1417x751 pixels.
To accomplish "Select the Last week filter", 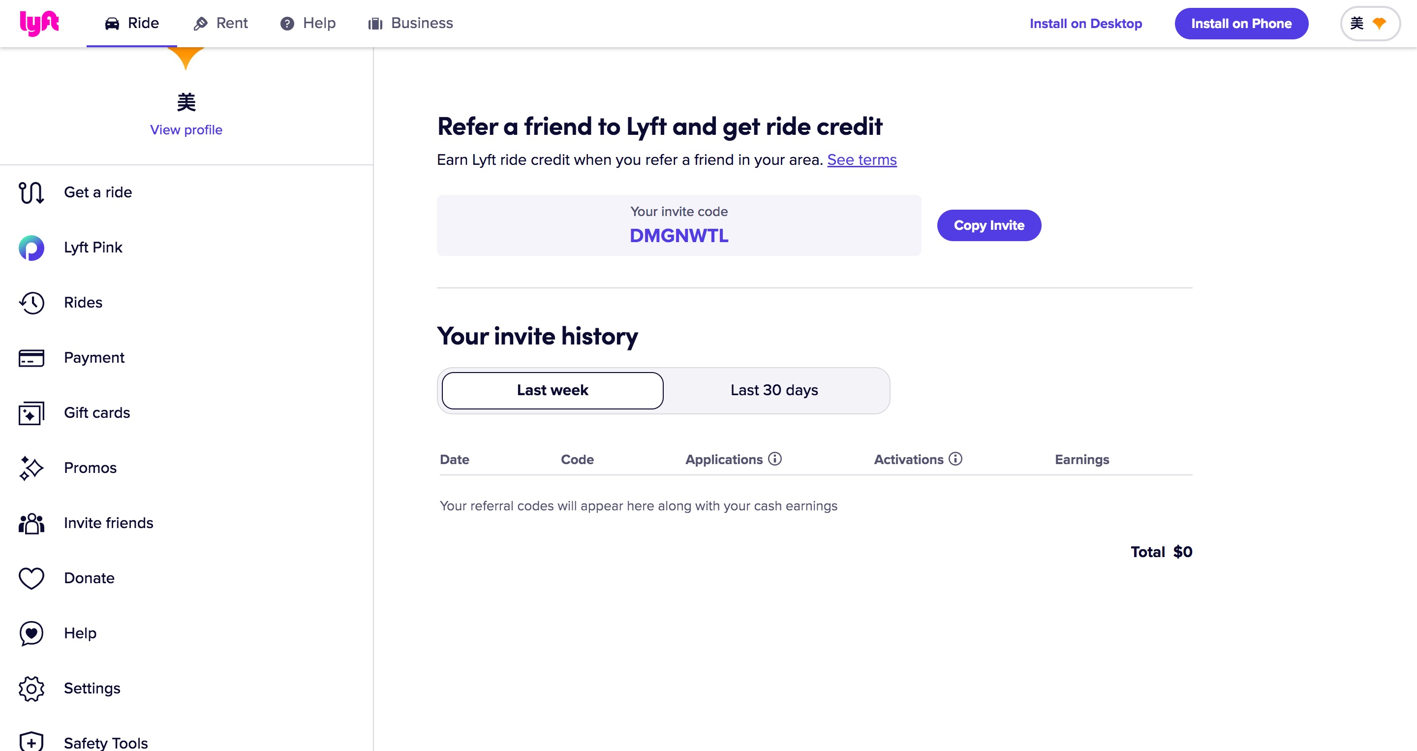I will pos(552,391).
